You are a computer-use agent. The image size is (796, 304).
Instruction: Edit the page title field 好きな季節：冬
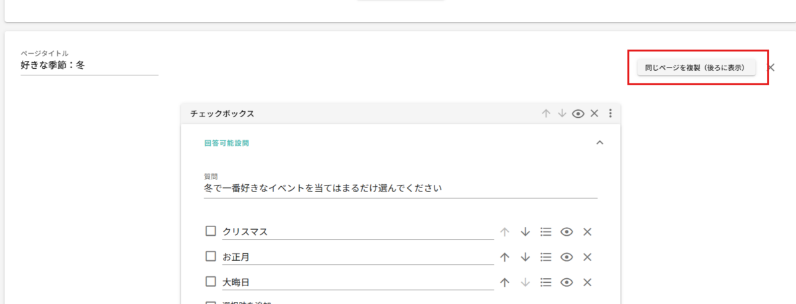click(x=89, y=66)
